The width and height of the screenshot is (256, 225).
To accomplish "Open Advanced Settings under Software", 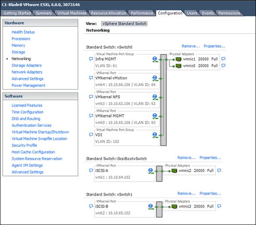I will click(28, 172).
